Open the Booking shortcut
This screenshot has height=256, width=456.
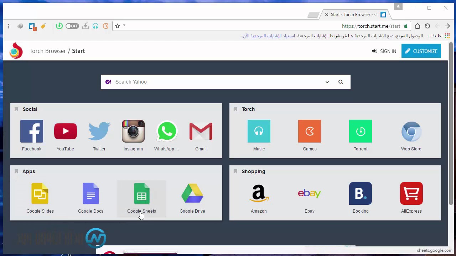pyautogui.click(x=361, y=198)
